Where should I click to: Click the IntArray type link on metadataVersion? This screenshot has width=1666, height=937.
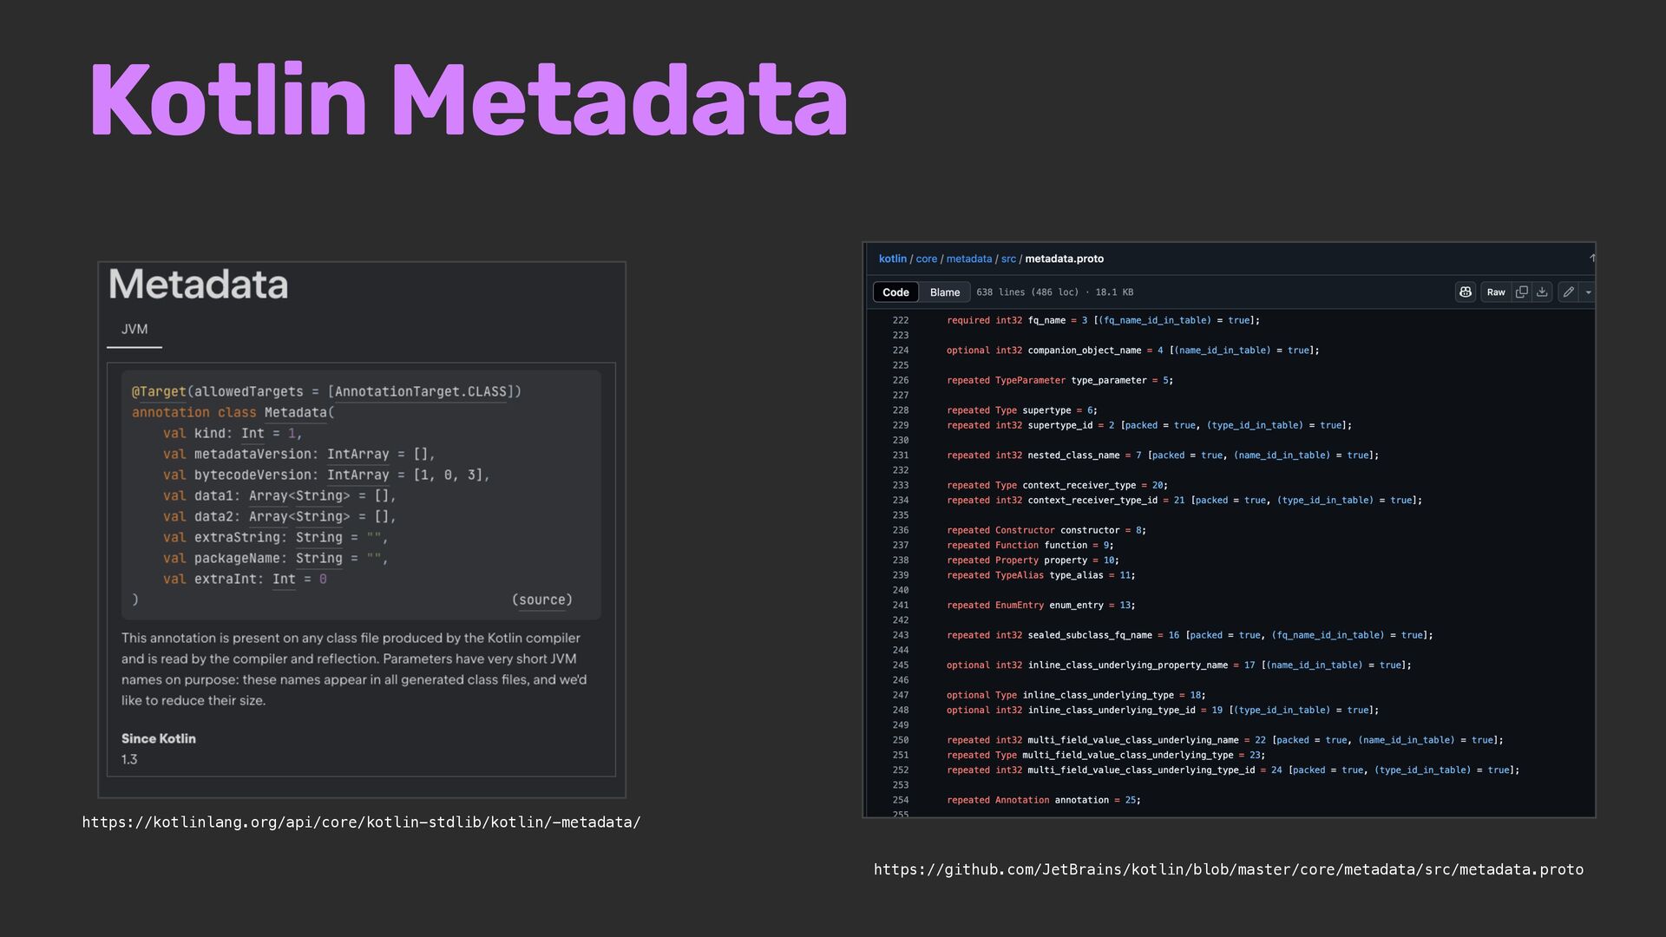pos(357,455)
